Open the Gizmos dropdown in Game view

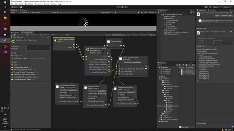(x=152, y=12)
